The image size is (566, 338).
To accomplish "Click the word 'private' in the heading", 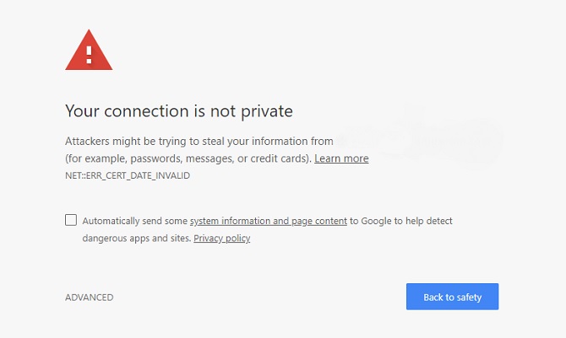I will tap(269, 111).
